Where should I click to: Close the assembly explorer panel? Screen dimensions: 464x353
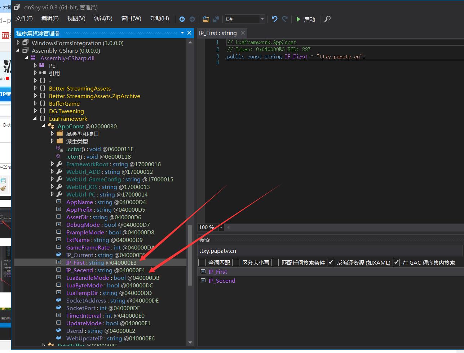[x=189, y=33]
